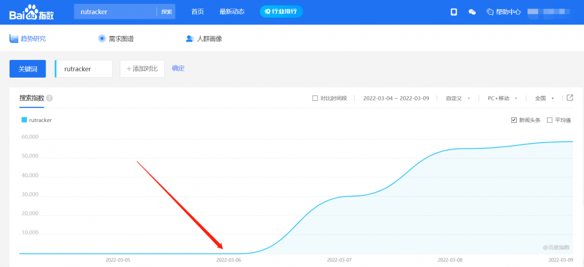Image resolution: width=584 pixels, height=267 pixels.
Task: Go to 首页 home page
Action: [x=197, y=11]
